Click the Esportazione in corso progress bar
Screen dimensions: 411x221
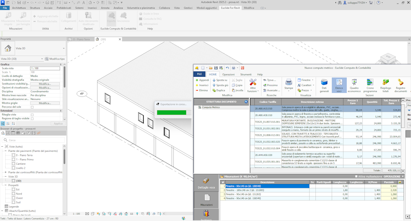click(x=171, y=113)
